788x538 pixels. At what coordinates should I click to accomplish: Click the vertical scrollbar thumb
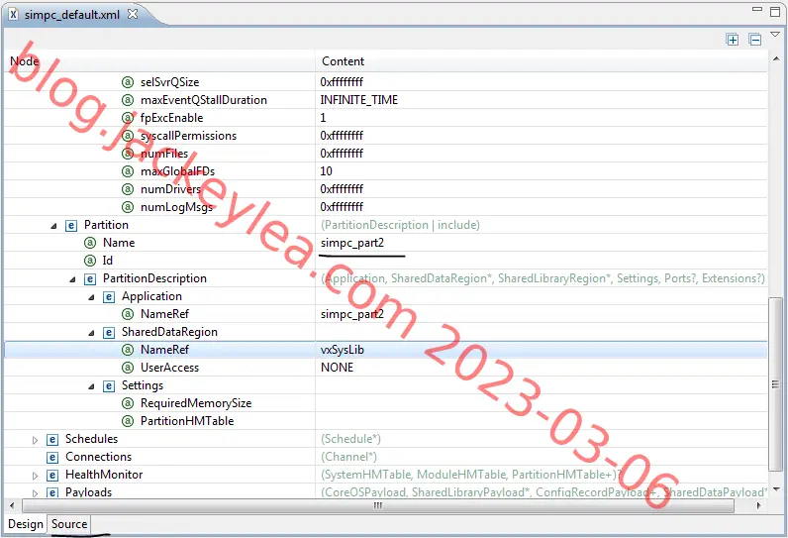pos(775,384)
